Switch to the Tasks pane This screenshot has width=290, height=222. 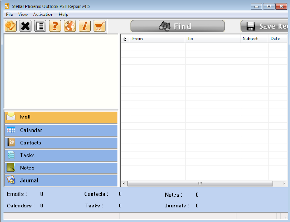click(x=61, y=155)
